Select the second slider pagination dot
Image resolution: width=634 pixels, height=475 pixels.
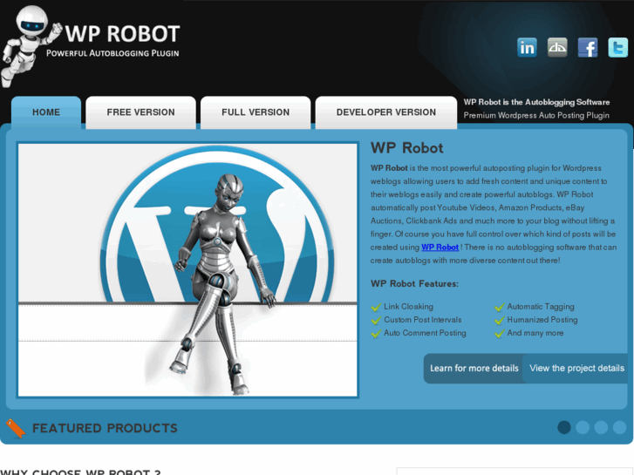pyautogui.click(x=583, y=427)
